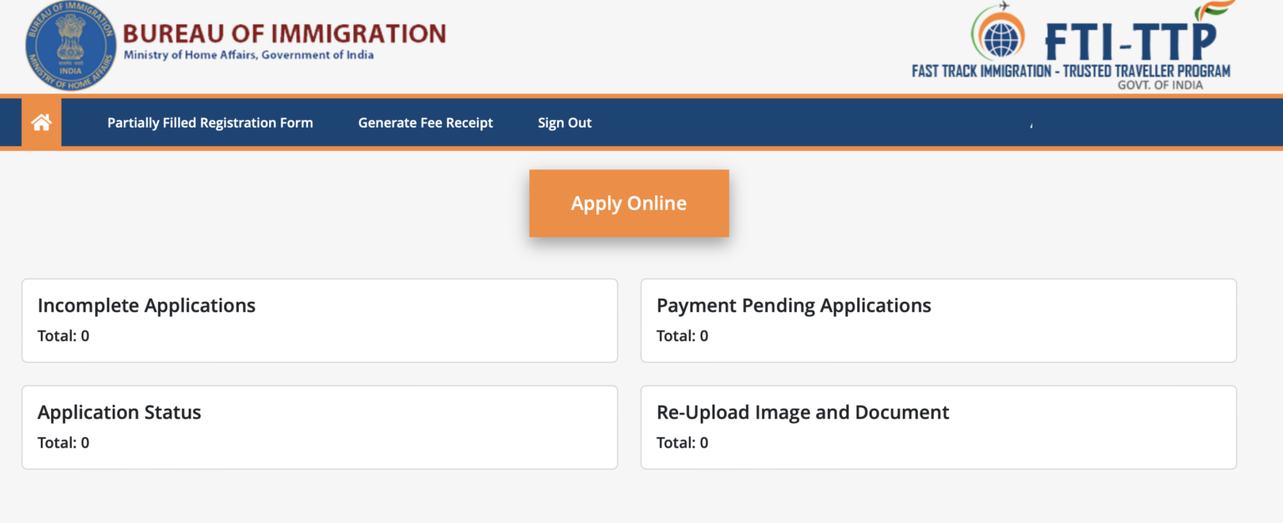Click Total count under Incomplete Applications

tap(63, 336)
